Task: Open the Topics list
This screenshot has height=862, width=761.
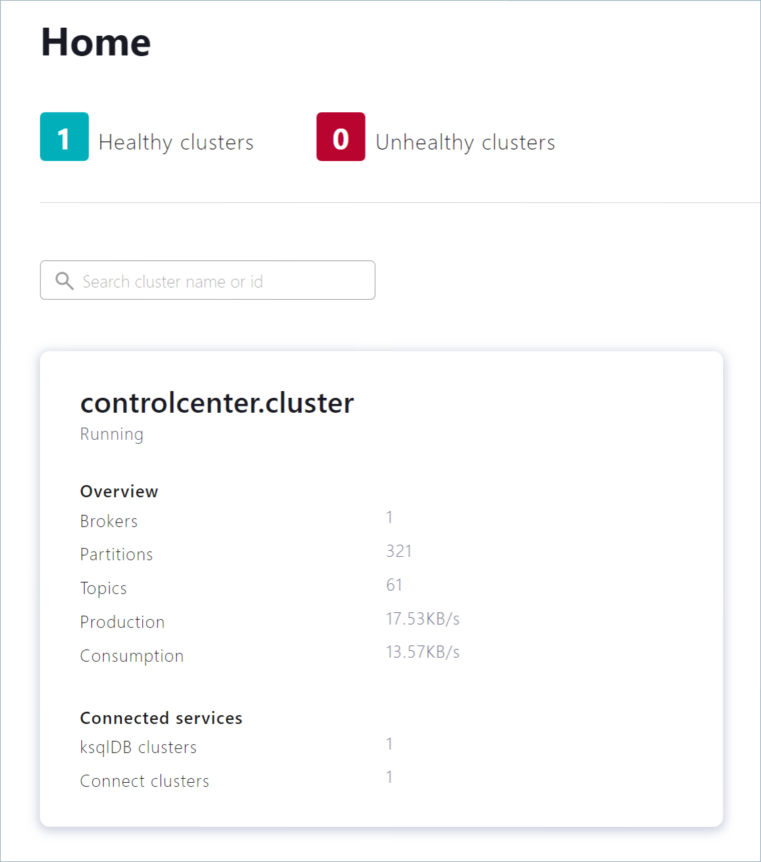Action: pos(103,588)
